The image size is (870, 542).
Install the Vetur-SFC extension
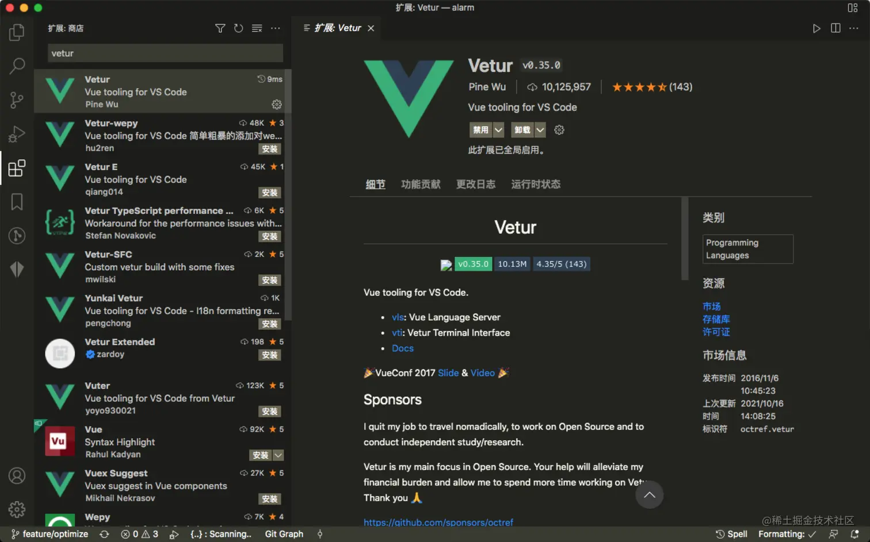pos(270,280)
